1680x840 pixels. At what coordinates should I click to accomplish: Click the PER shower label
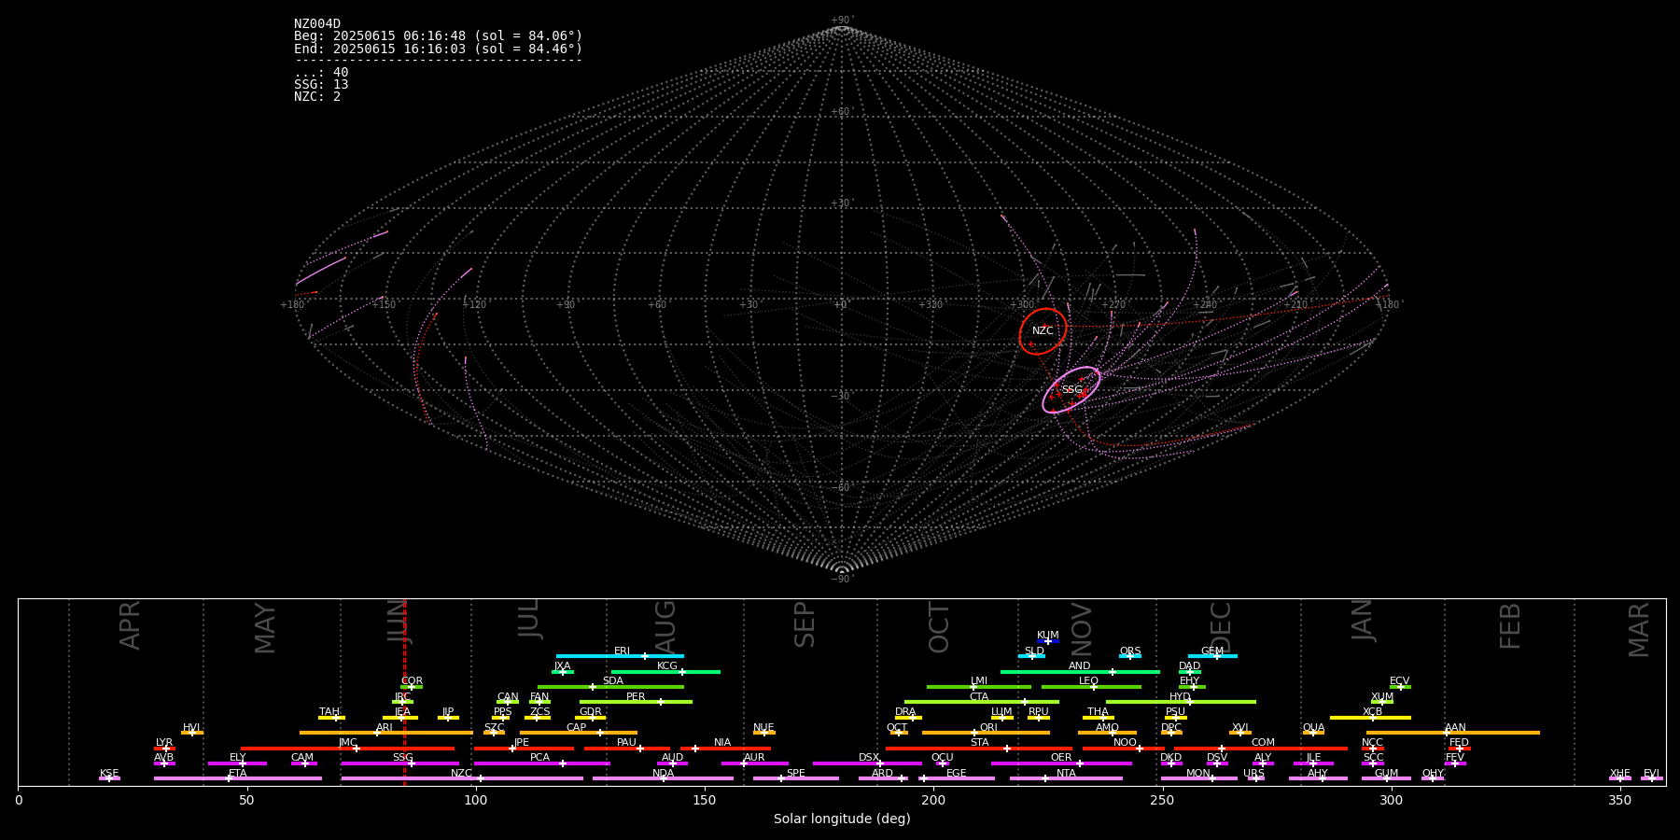pyautogui.click(x=636, y=697)
